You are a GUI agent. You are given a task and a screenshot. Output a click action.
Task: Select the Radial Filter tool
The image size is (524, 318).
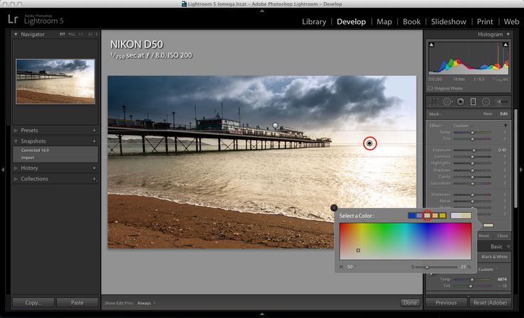tap(486, 102)
